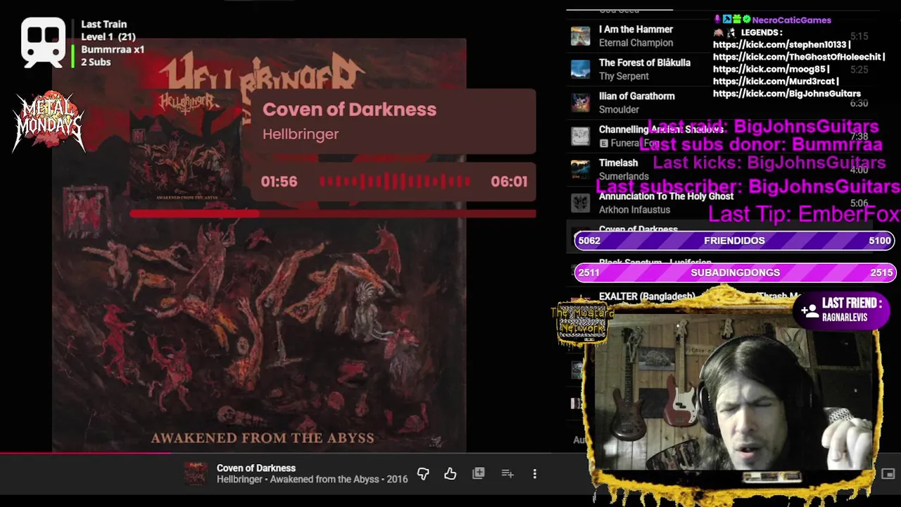Image resolution: width=901 pixels, height=507 pixels.
Task: Open I Am the Hammer thumbnail in queue
Action: click(580, 36)
